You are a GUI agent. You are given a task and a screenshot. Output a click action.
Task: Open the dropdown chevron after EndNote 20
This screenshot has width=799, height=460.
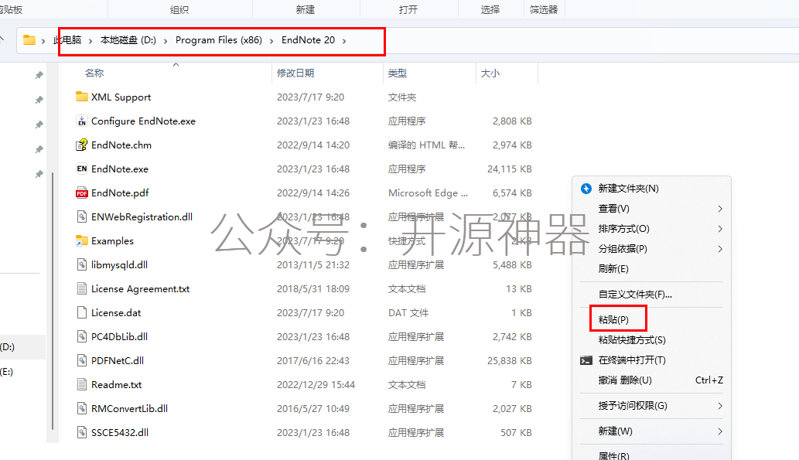point(344,40)
